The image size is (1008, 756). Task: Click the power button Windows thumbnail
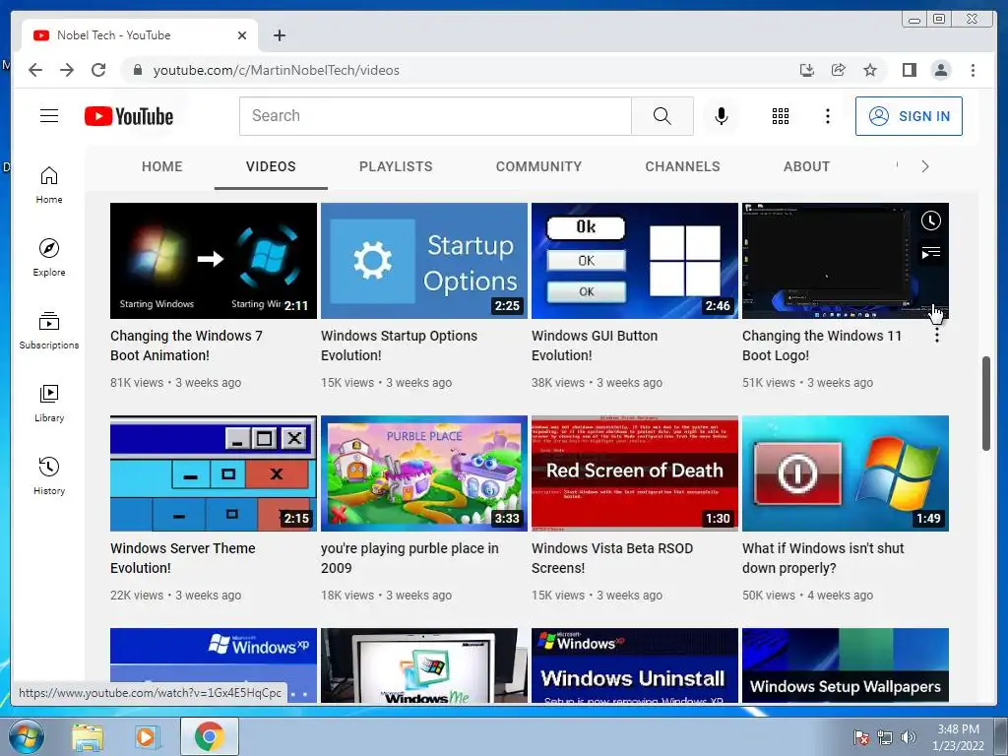click(846, 473)
